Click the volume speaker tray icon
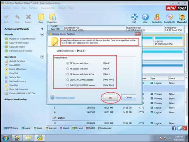This screenshot has width=189, height=142. (x=170, y=138)
